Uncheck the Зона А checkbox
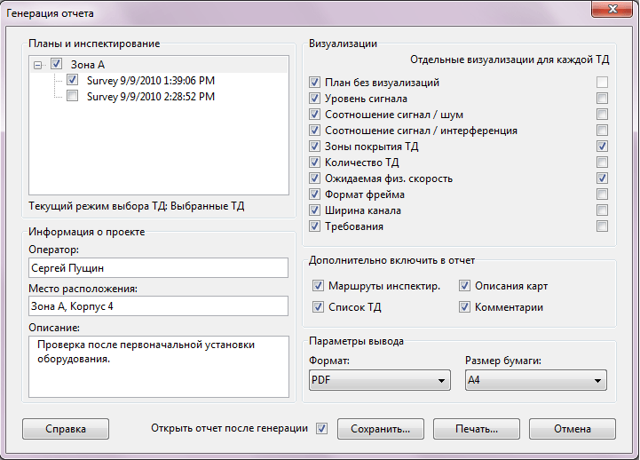The width and height of the screenshot is (640, 460). click(57, 65)
